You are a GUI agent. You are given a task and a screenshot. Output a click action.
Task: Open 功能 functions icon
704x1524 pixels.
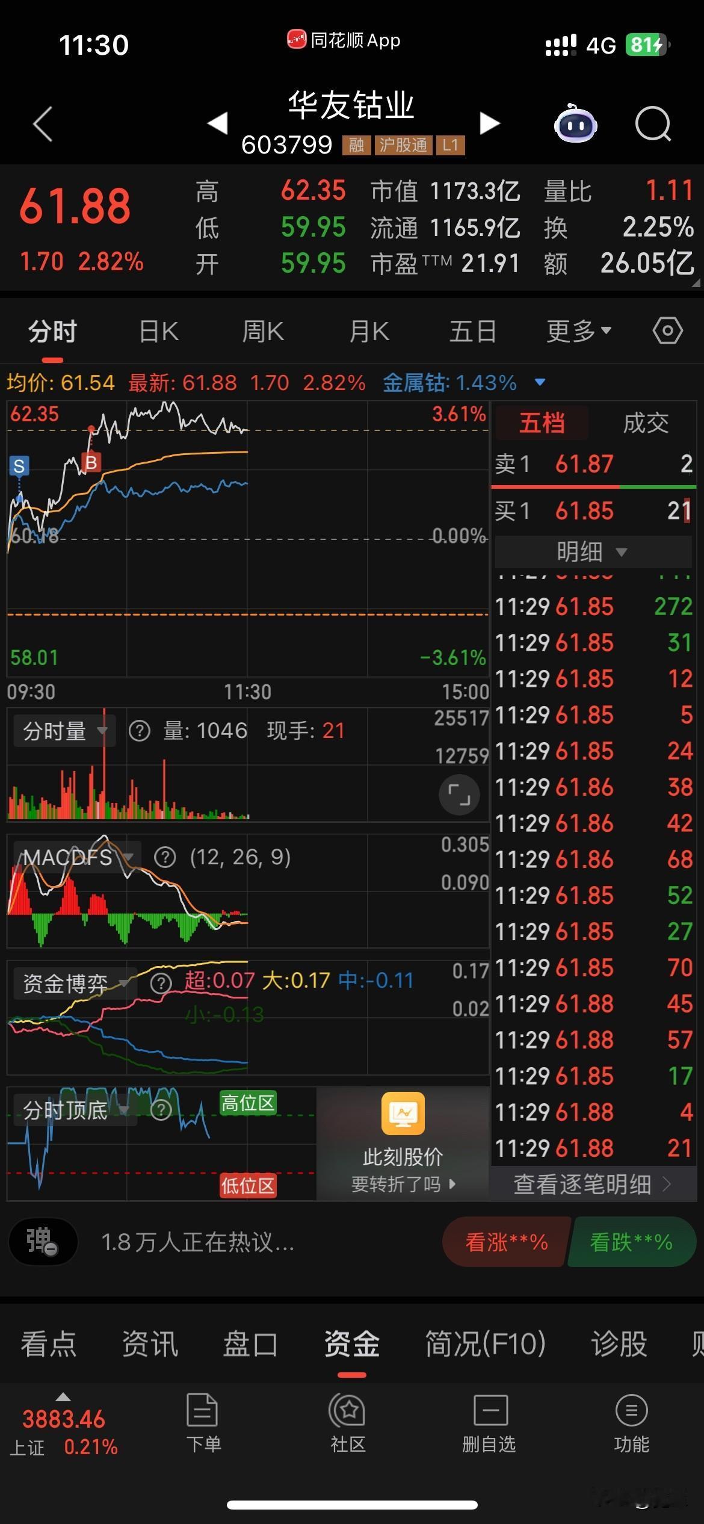631,1423
